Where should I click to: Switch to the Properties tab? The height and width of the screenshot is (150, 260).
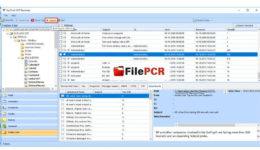pos(95,86)
